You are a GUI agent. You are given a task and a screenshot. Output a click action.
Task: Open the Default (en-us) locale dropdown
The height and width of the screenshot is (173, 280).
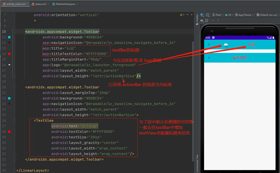click(268, 15)
